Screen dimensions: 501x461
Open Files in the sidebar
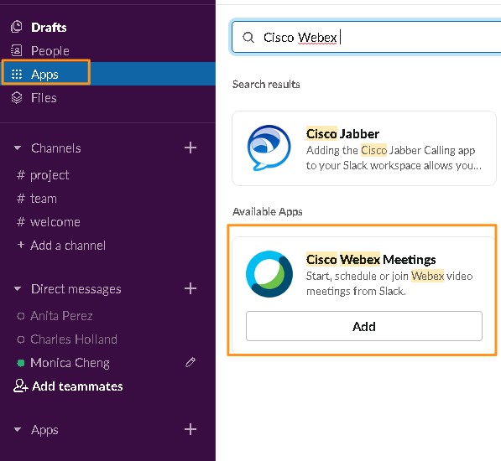click(x=107, y=97)
